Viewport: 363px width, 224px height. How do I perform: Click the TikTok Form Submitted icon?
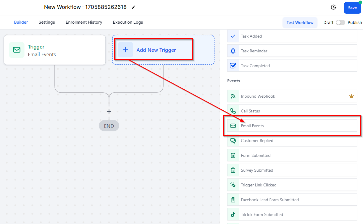point(233,215)
